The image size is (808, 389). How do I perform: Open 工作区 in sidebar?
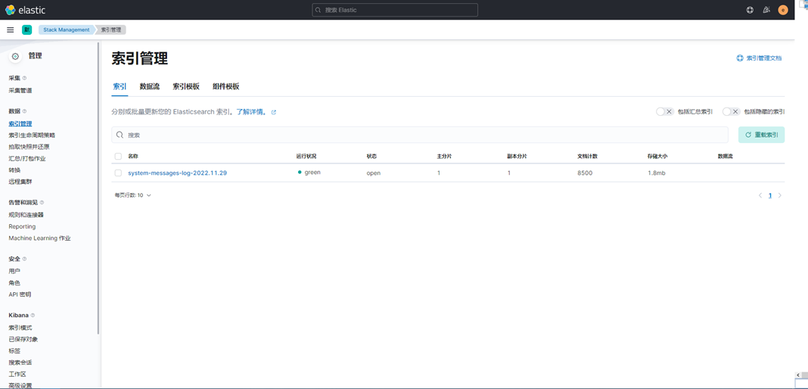[x=17, y=374]
